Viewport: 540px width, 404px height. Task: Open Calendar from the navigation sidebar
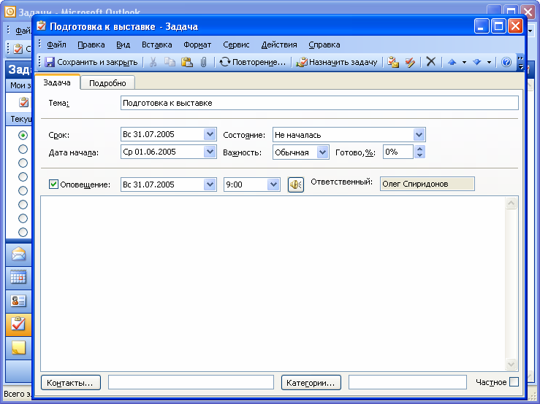(x=18, y=277)
